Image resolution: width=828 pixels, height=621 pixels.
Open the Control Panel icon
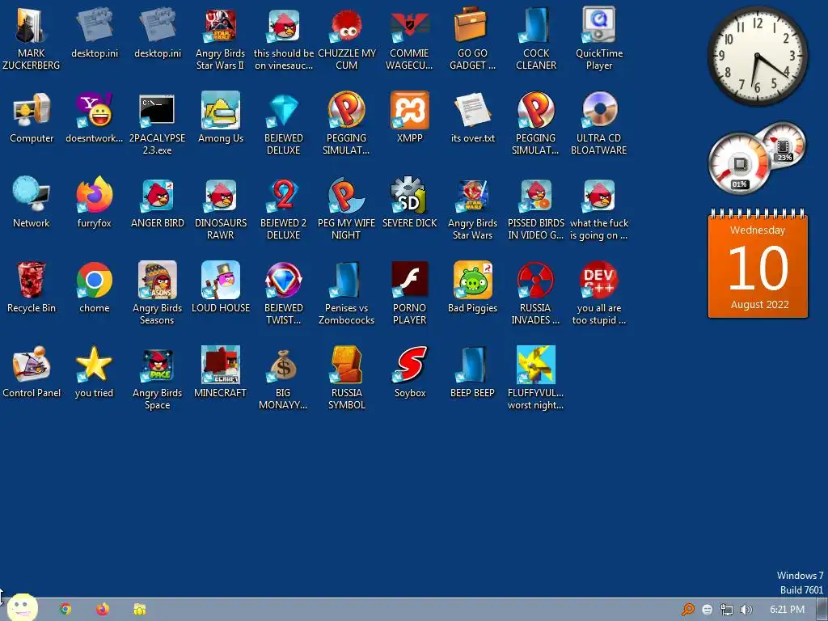click(32, 372)
